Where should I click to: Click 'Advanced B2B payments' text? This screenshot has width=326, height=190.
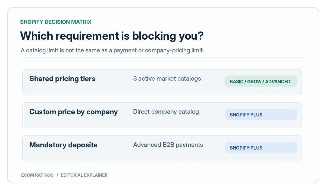point(168,145)
